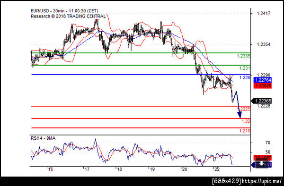Click the 1.2226 price axis label
Screen dimensions: 284x186
264,106
